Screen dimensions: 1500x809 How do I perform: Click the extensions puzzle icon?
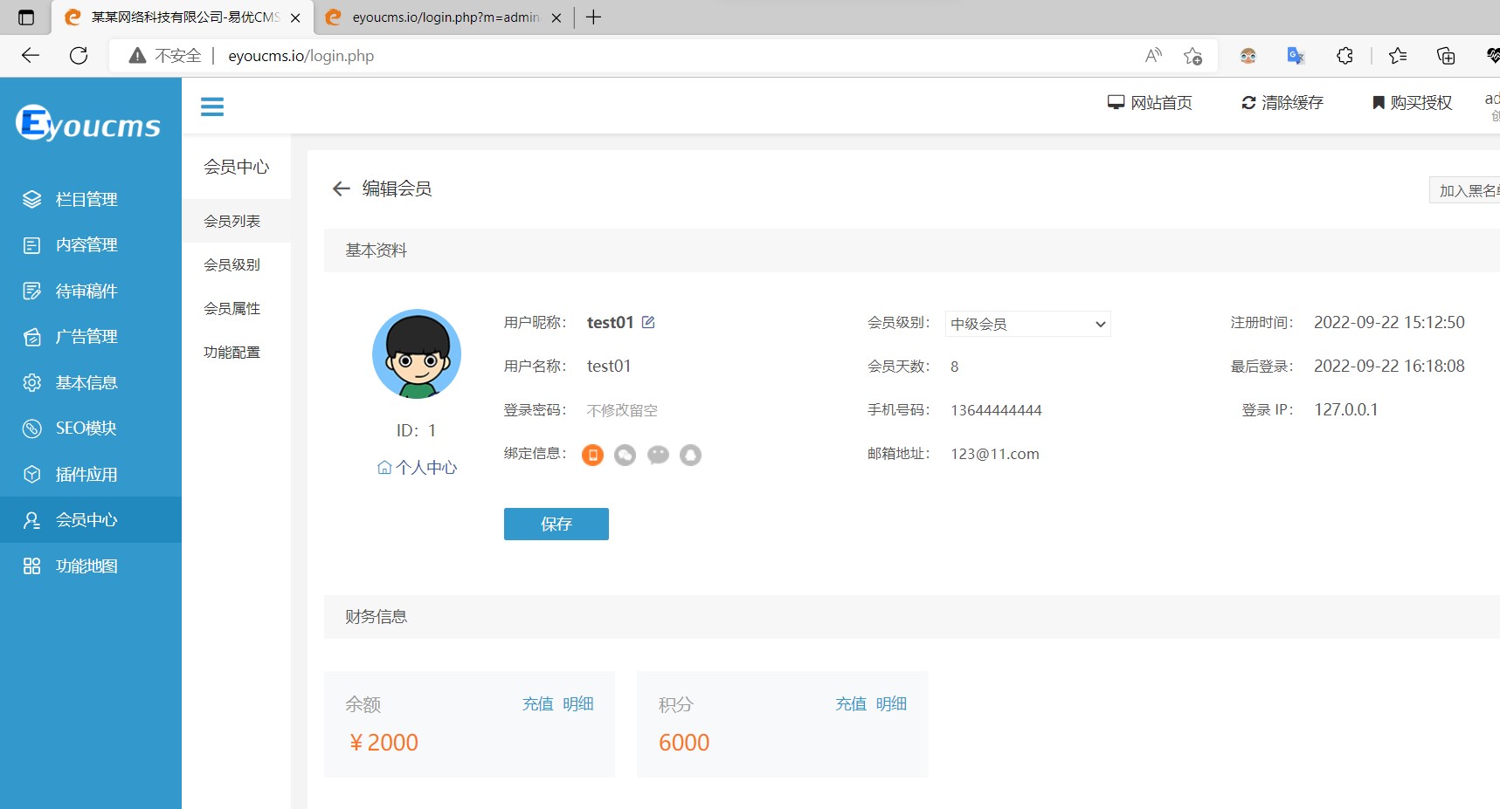click(1344, 56)
